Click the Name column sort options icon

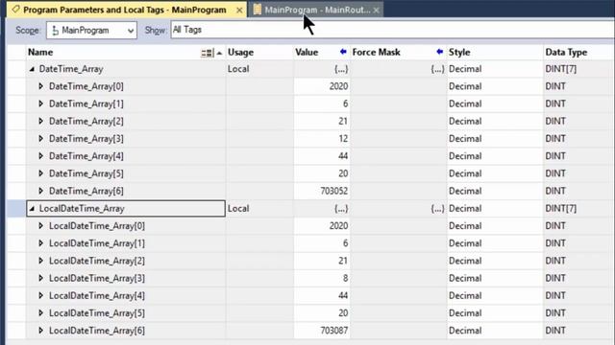(208, 53)
